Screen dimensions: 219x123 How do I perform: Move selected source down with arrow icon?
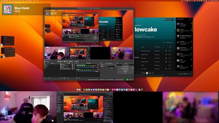68,78
